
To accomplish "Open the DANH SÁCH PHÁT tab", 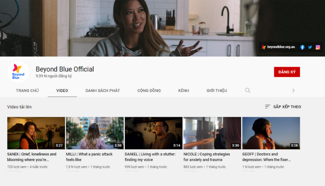I will (x=103, y=91).
